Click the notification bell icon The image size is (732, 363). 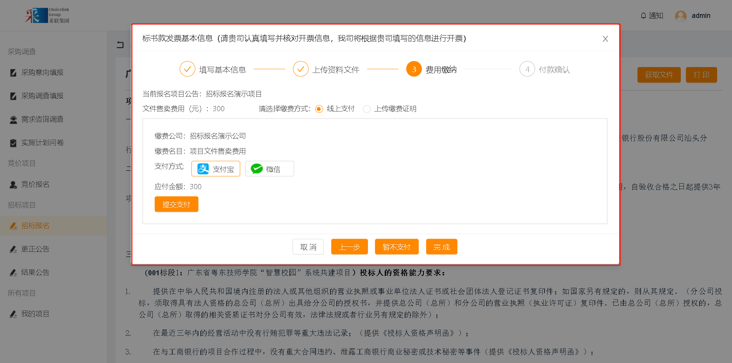coord(643,16)
